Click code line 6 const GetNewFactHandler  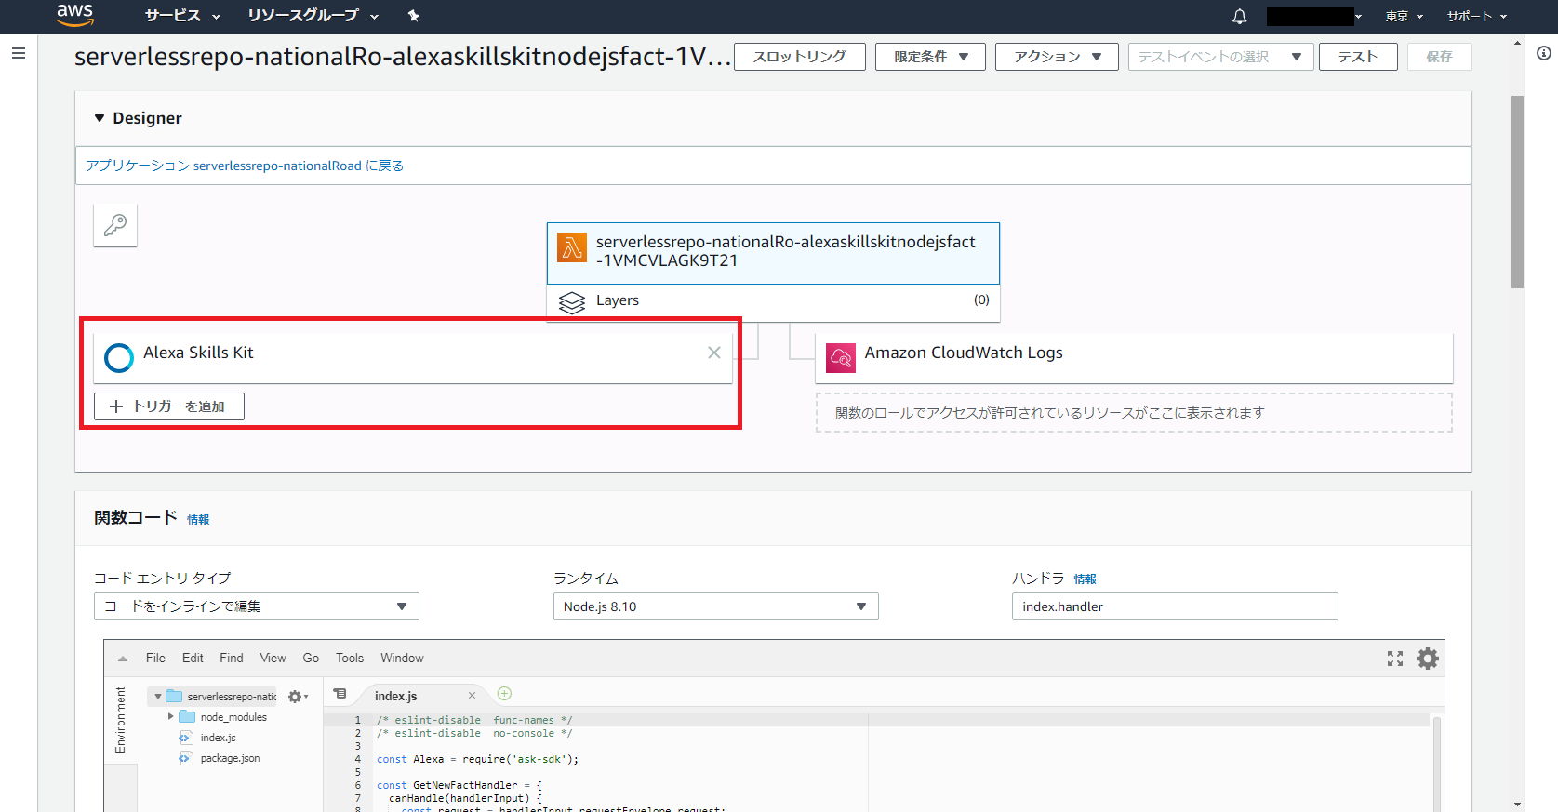pyautogui.click(x=459, y=785)
